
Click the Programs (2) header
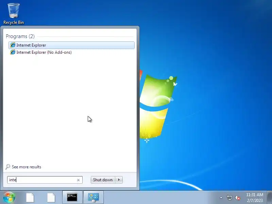point(20,36)
